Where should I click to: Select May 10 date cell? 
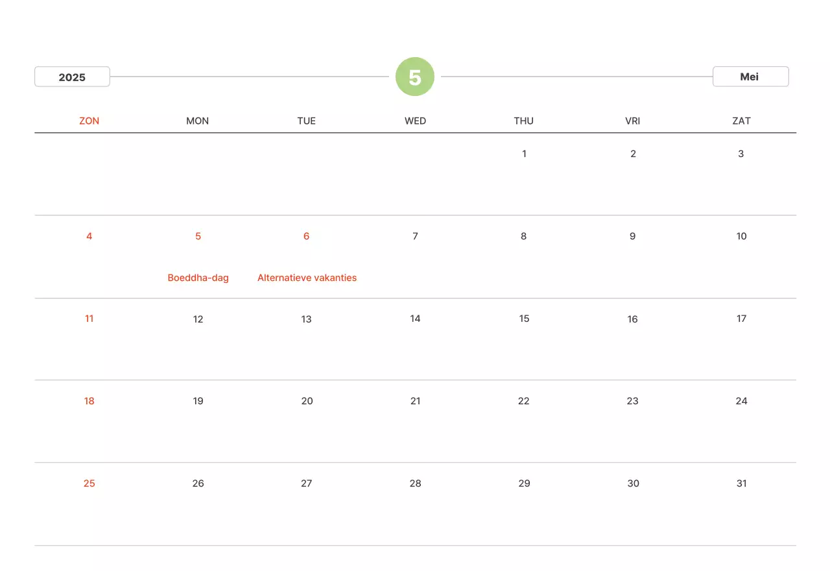coord(741,236)
